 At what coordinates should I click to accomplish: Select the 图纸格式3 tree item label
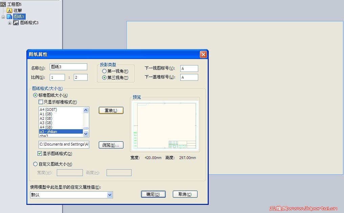pyautogui.click(x=29, y=23)
